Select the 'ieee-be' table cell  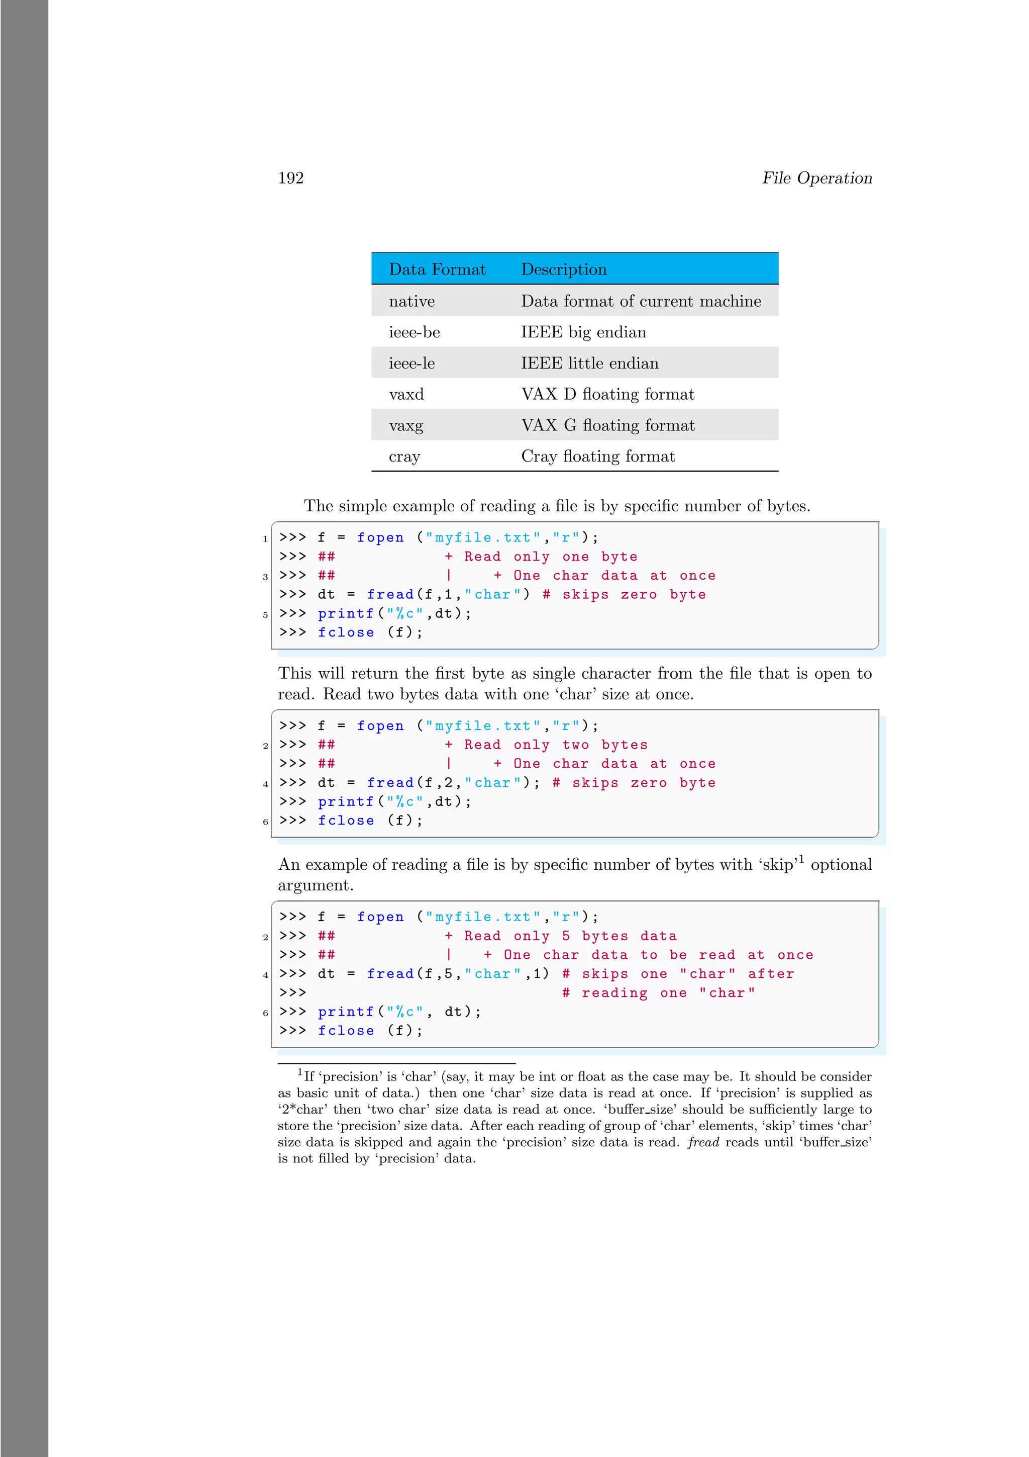tap(414, 332)
